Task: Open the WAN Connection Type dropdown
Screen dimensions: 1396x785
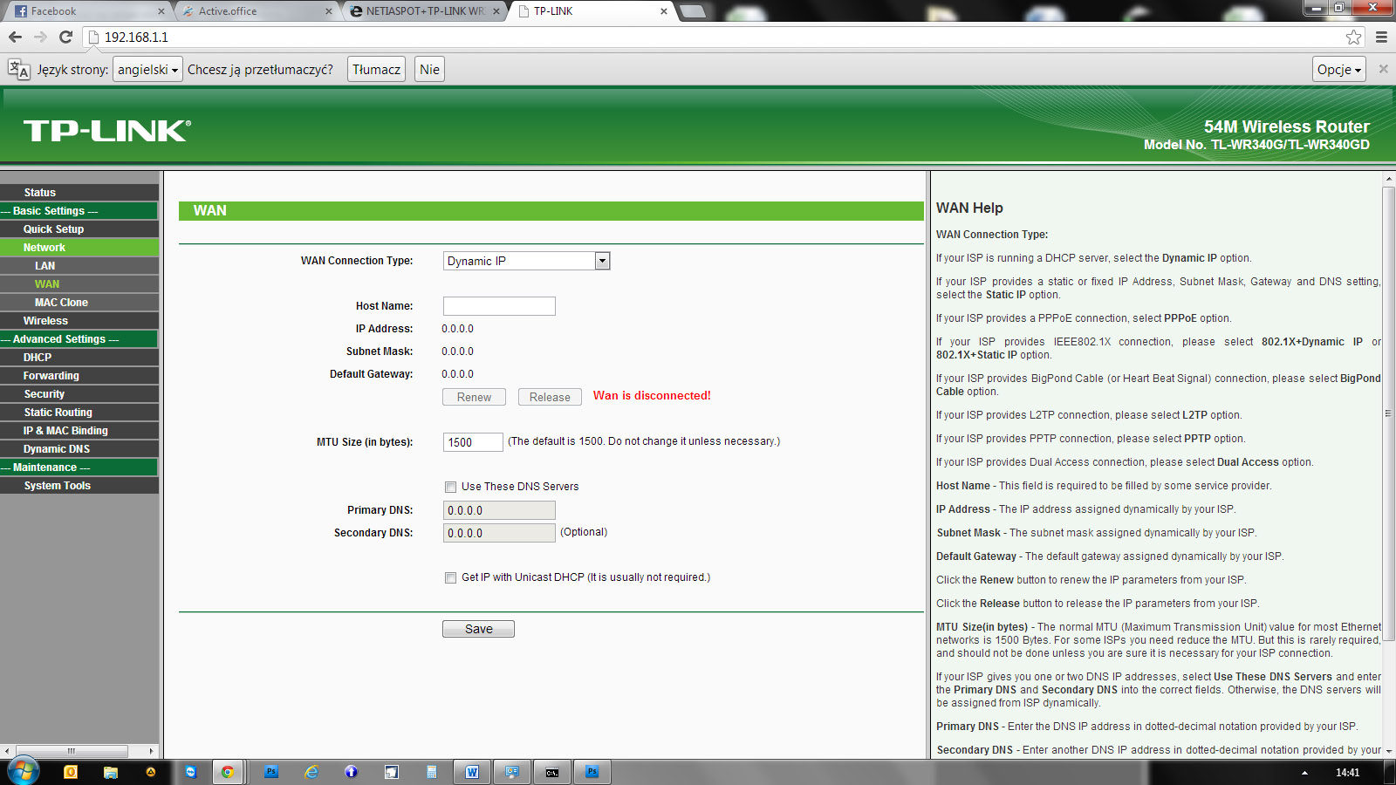Action: click(x=527, y=261)
